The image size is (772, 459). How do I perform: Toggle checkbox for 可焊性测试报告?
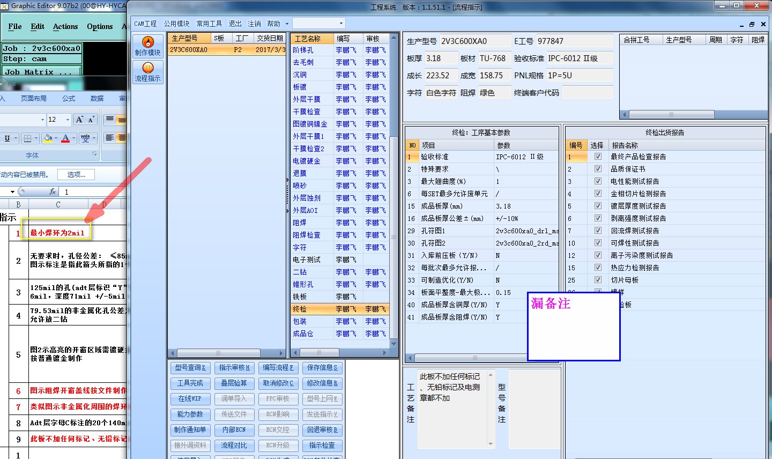[x=598, y=243]
